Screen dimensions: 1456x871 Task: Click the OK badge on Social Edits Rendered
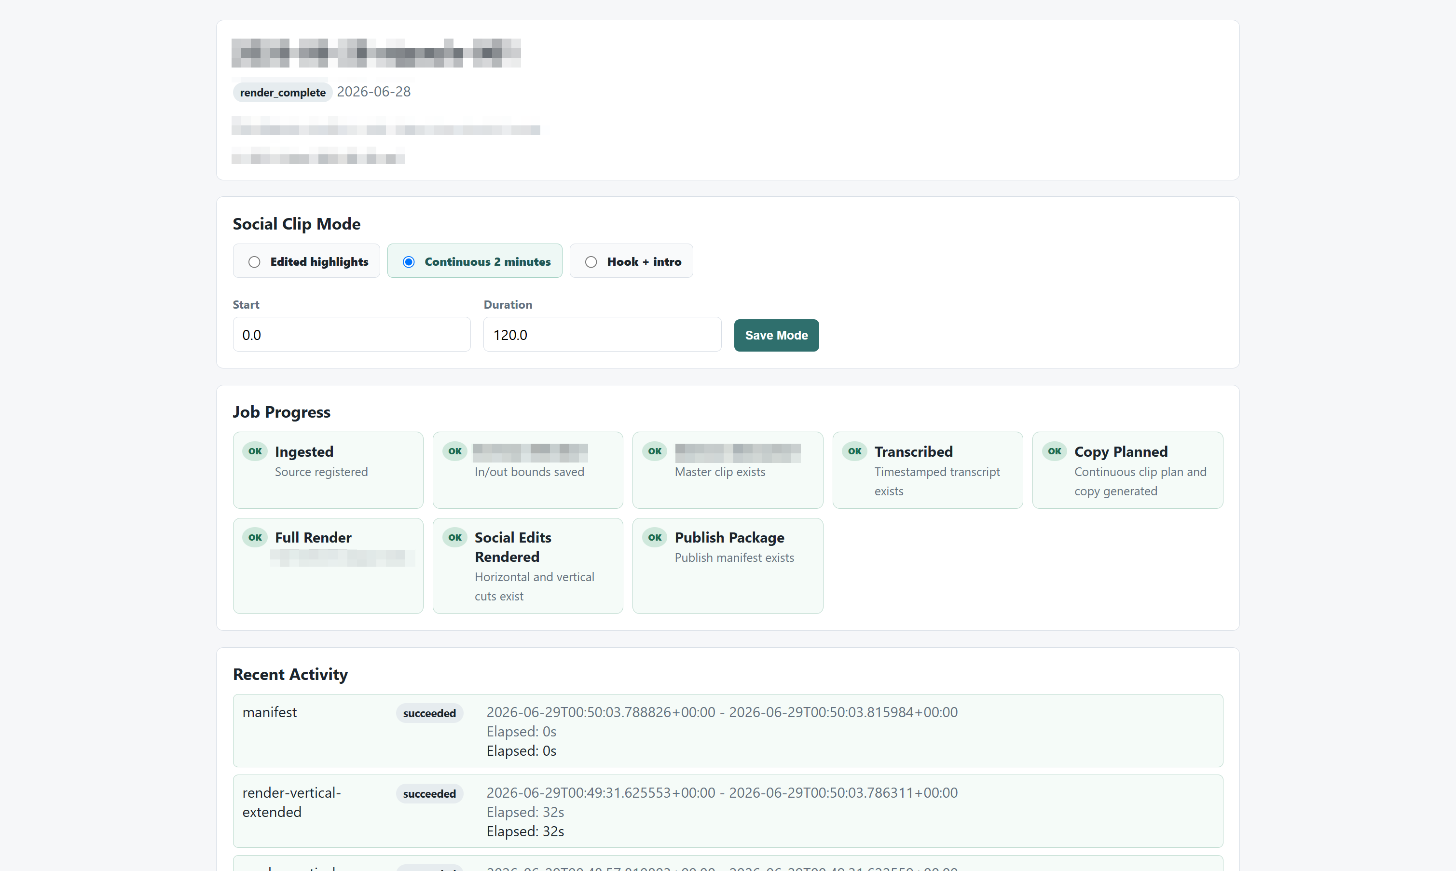tap(455, 537)
